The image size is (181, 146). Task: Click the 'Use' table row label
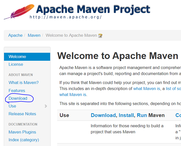pyautogui.click(x=64, y=115)
